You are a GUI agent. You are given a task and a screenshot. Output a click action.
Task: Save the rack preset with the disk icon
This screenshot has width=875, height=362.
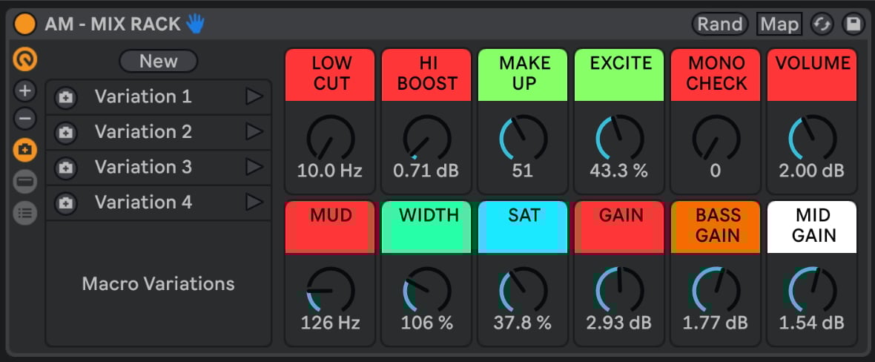(x=853, y=24)
